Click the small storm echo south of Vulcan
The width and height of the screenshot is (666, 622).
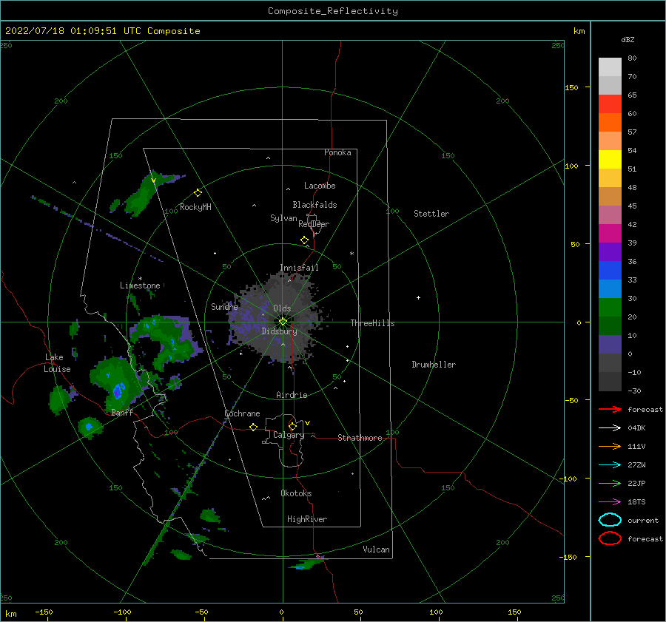pos(306,563)
